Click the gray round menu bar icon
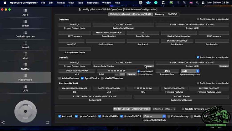The width and height of the screenshot is (232, 131). [141, 3]
